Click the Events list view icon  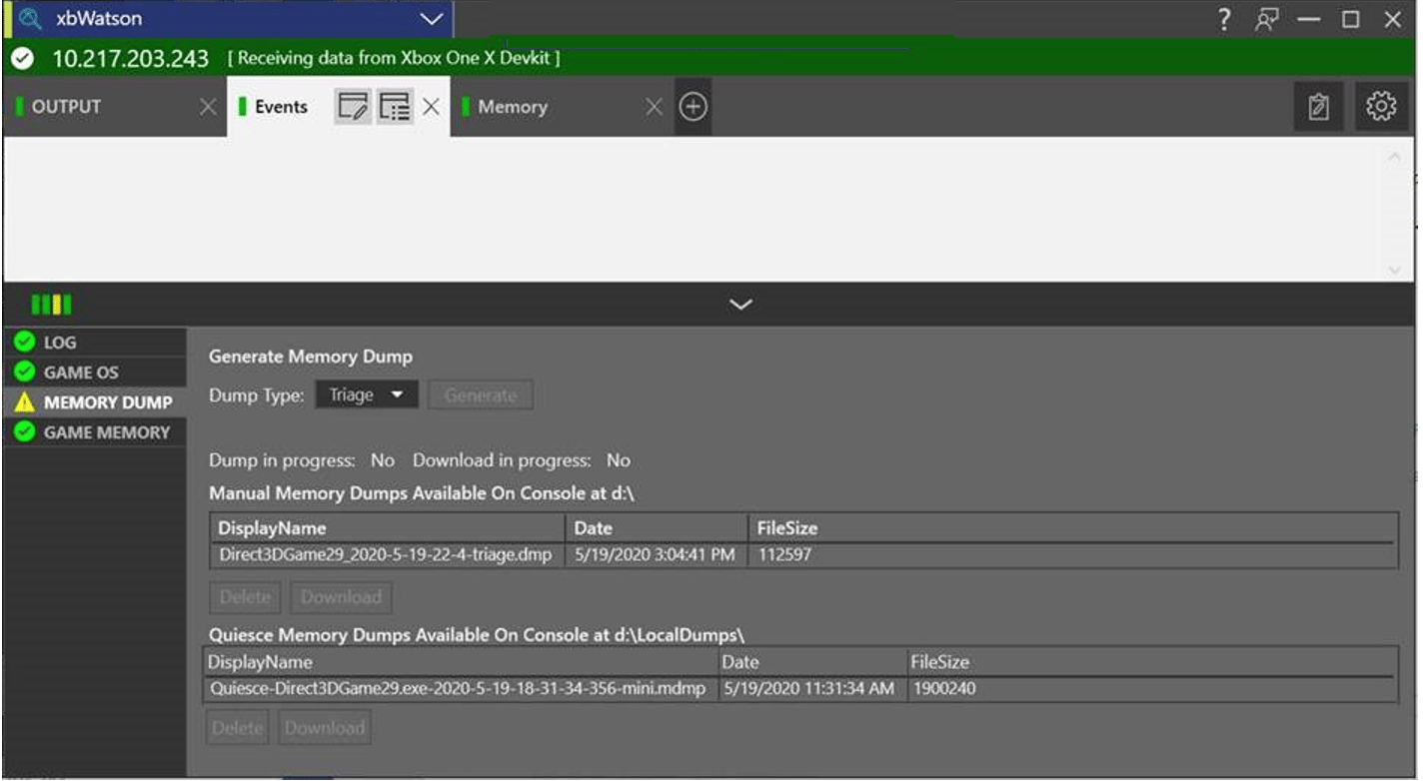[x=396, y=106]
